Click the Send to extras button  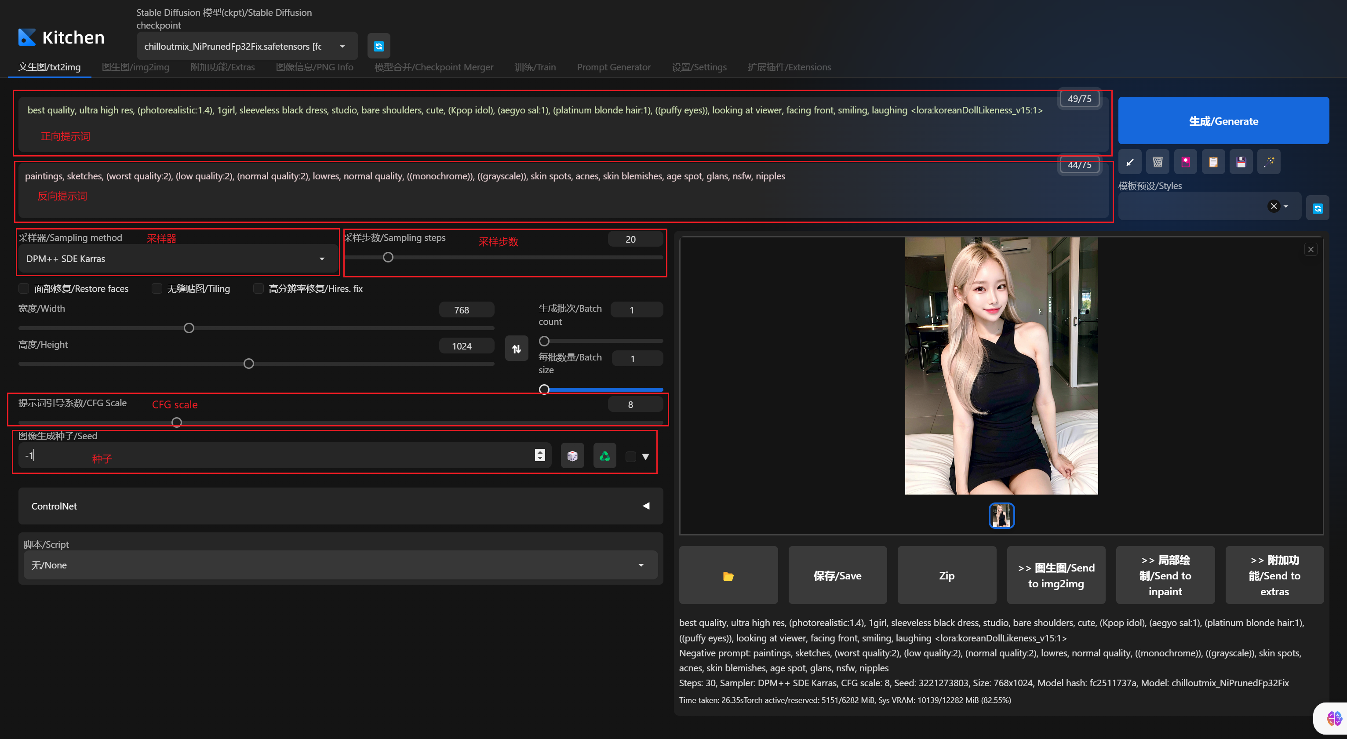click(1274, 576)
